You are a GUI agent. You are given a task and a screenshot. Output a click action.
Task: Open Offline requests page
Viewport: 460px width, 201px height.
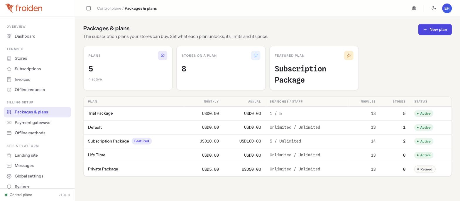point(37,90)
